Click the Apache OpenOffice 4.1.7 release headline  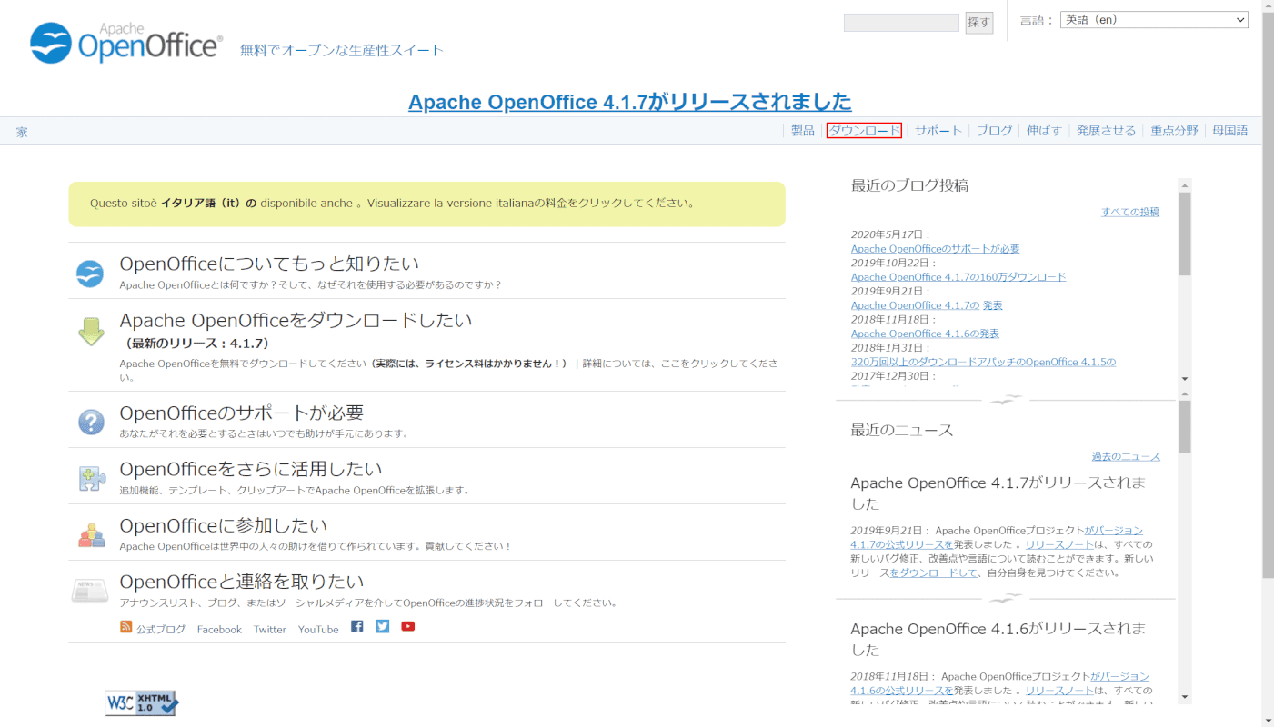630,102
